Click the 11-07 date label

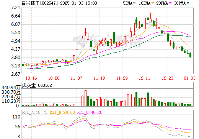tap(77, 78)
